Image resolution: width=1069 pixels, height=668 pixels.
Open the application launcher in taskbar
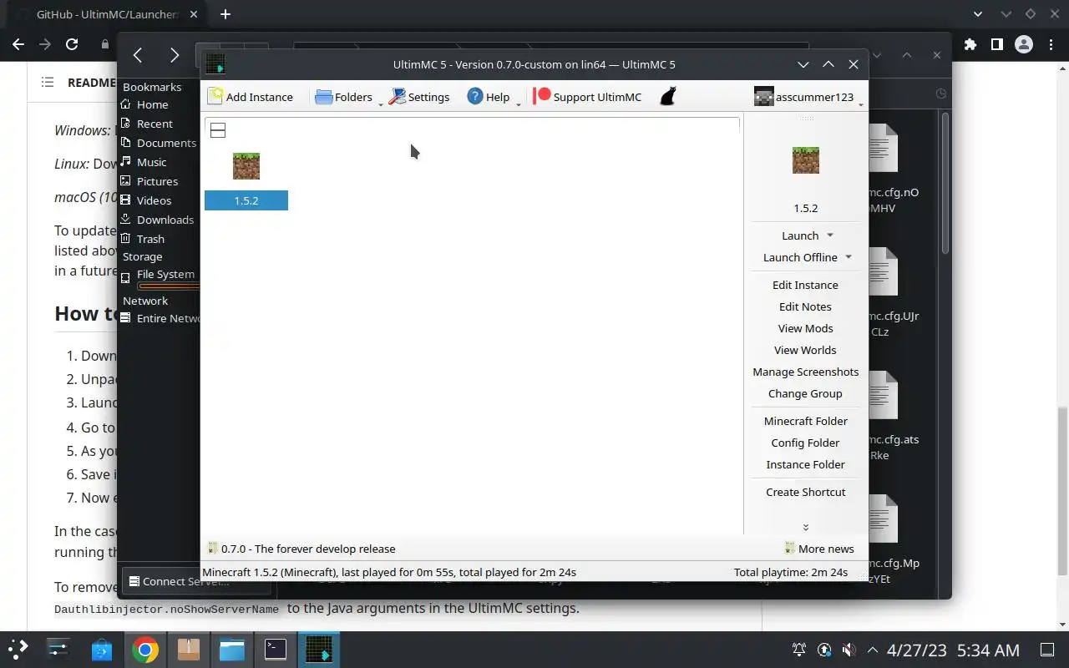pos(18,649)
